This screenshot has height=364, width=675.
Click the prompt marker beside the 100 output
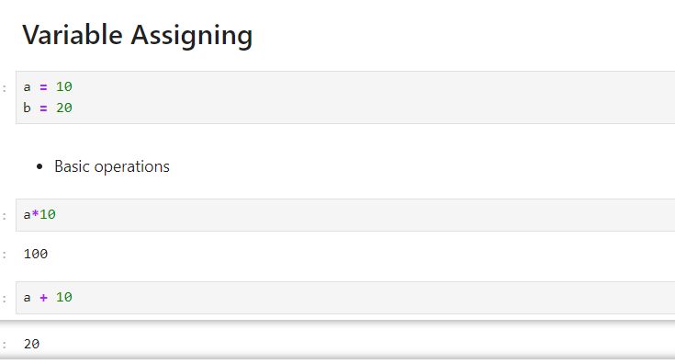point(5,255)
